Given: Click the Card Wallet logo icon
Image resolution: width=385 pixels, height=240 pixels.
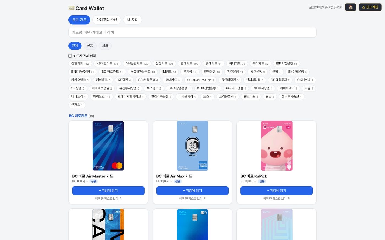Looking at the screenshot, I should (x=71, y=8).
